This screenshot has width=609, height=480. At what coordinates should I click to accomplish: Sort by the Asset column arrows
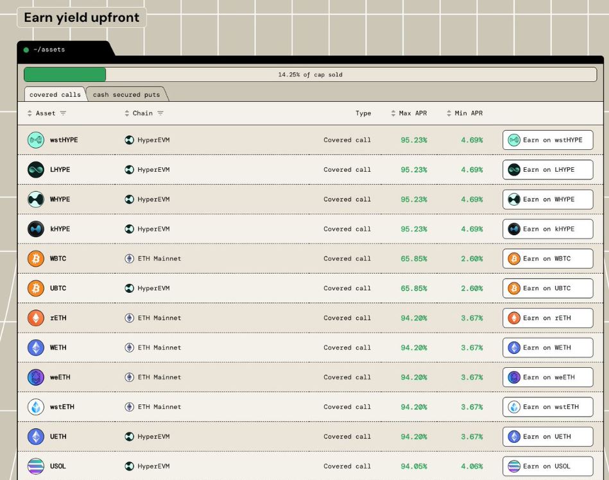[x=30, y=113]
